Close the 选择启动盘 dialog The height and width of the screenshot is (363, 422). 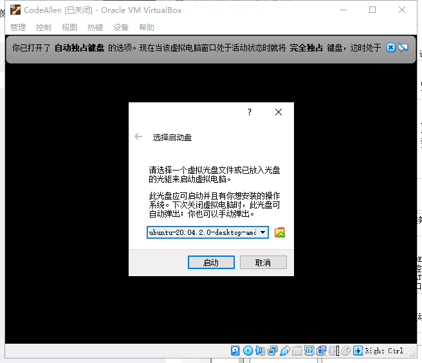(x=279, y=112)
